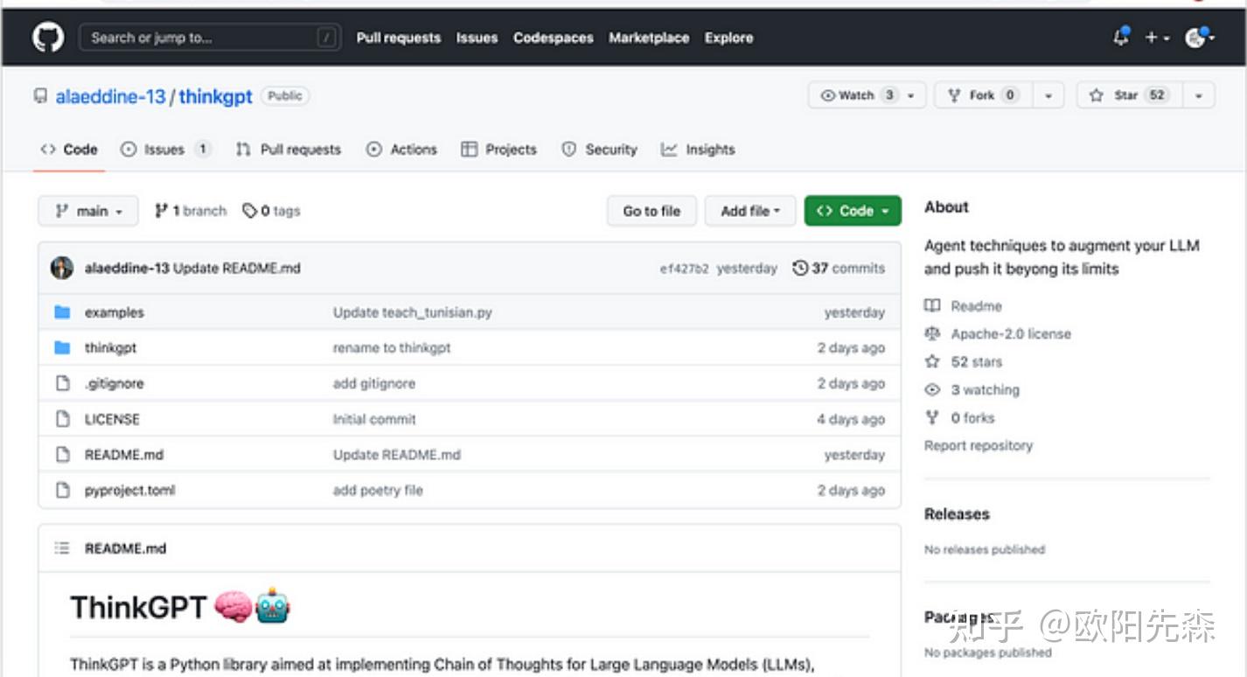View 52 stars in About sidebar
This screenshot has height=677, width=1247.
[x=977, y=362]
